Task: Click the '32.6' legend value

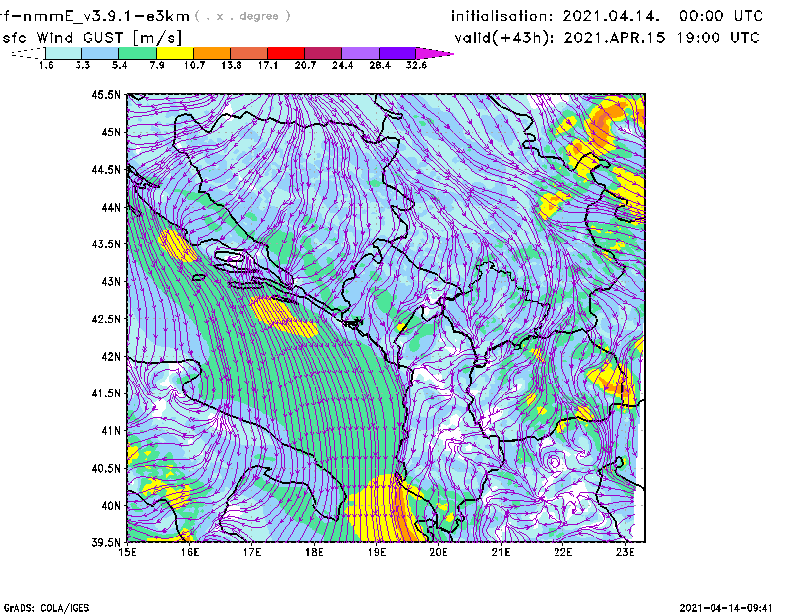Action: [x=416, y=65]
